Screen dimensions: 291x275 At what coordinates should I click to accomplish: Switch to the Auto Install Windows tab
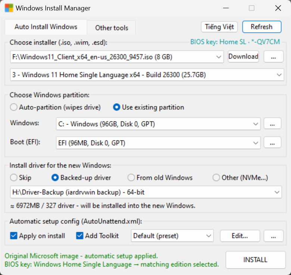tap(46, 27)
